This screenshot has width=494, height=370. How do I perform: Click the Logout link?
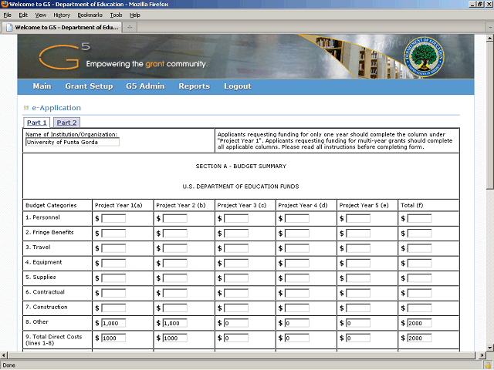pos(237,86)
